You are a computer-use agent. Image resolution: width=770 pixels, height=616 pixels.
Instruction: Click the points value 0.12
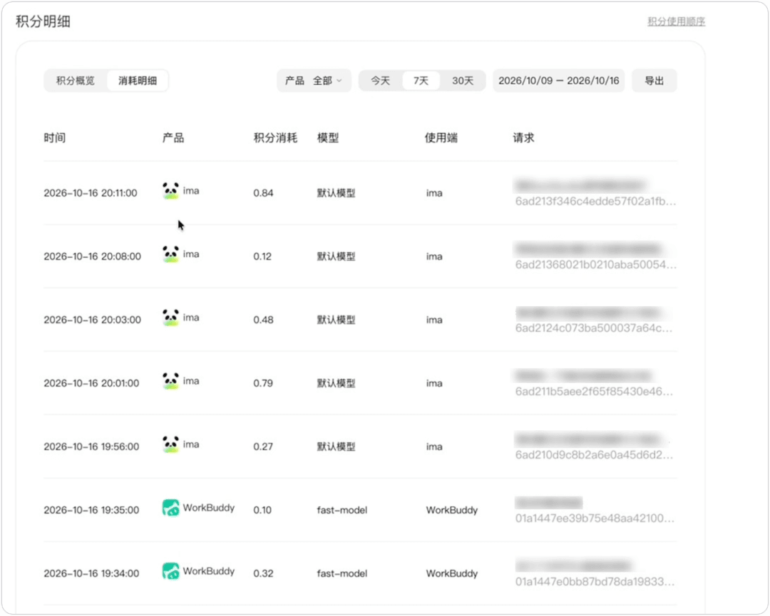262,256
